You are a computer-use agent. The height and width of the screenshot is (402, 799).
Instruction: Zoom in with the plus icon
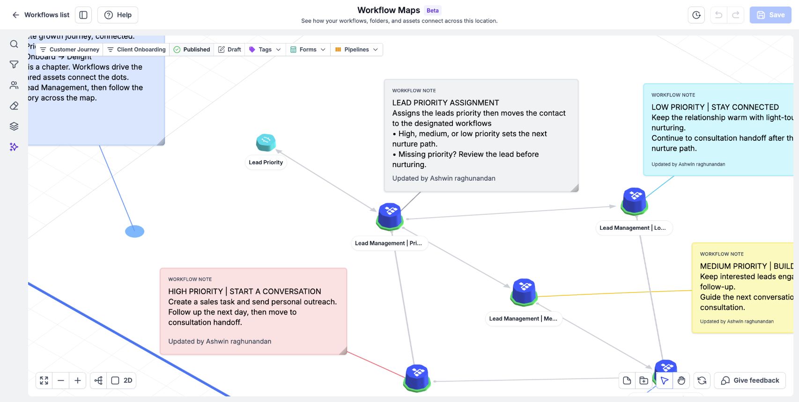point(78,380)
